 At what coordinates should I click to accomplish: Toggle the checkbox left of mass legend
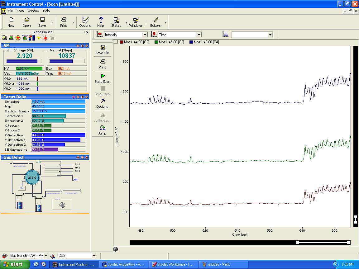click(116, 42)
